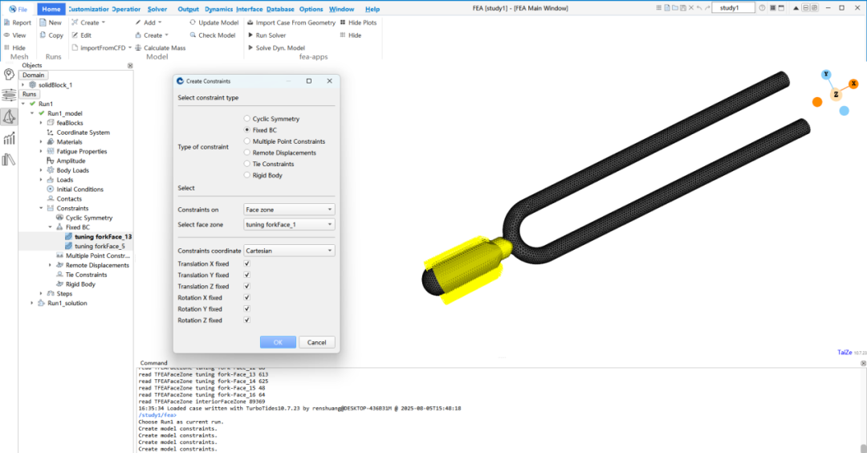Select the Rigid Body radio option
The height and width of the screenshot is (453, 867).
247,175
